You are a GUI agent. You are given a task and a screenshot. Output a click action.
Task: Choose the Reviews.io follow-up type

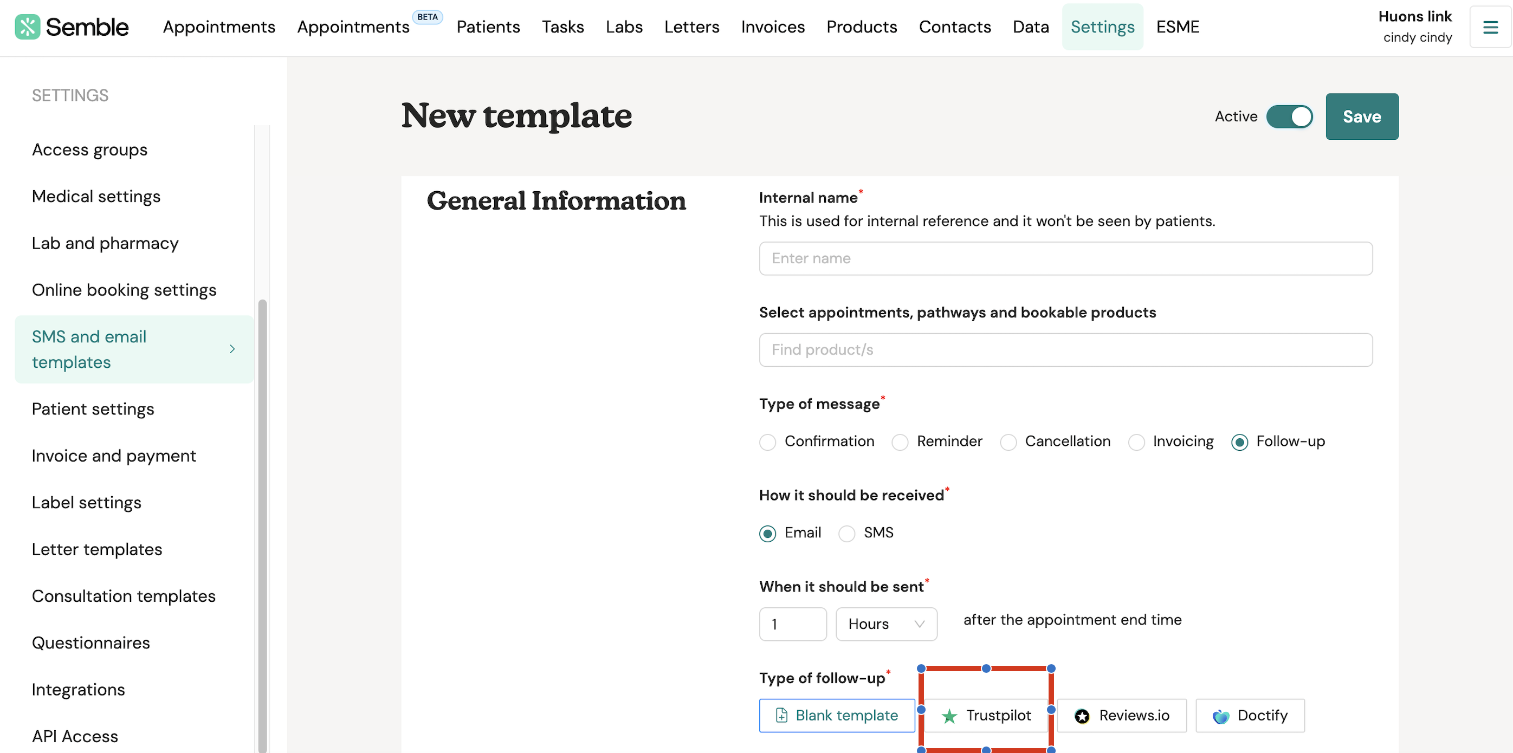1122,716
